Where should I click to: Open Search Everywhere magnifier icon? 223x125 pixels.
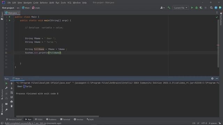point(212,8)
